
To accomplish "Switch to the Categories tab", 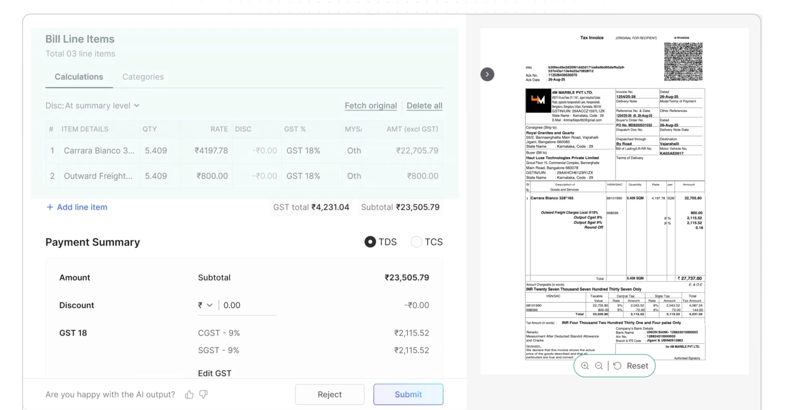I will [143, 77].
